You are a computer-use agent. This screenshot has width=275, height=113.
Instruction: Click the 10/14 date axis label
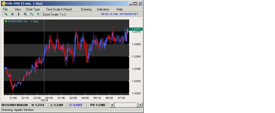pyautogui.click(x=44, y=100)
